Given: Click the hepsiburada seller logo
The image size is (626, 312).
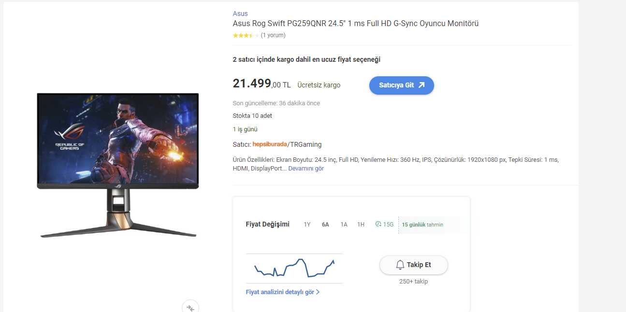Looking at the screenshot, I should pos(270,144).
